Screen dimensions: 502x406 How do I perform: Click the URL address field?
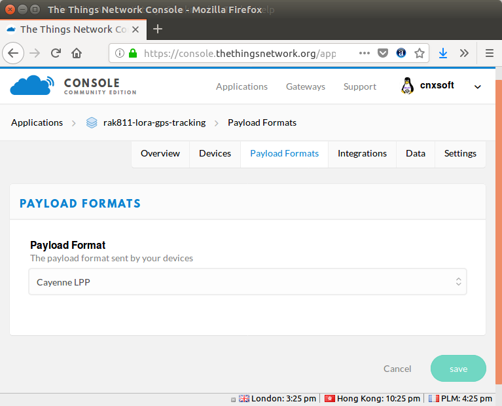pos(240,53)
